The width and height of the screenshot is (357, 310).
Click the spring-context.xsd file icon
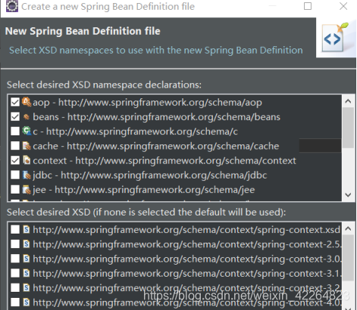(27, 229)
